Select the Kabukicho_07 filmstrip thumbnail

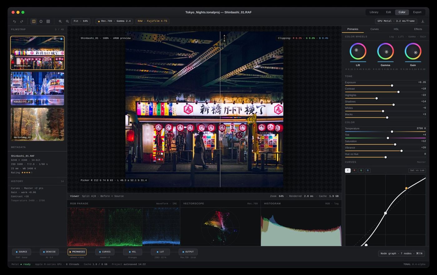pos(37,88)
